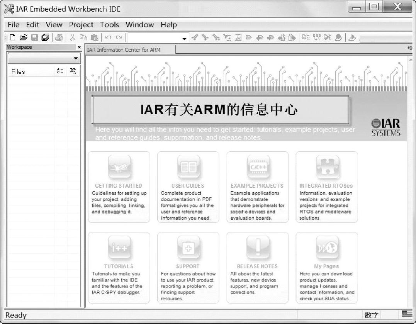Open the My Pages card
416x324 pixels.
pos(327,268)
